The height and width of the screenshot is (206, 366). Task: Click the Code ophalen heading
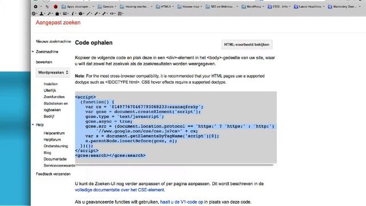94,43
